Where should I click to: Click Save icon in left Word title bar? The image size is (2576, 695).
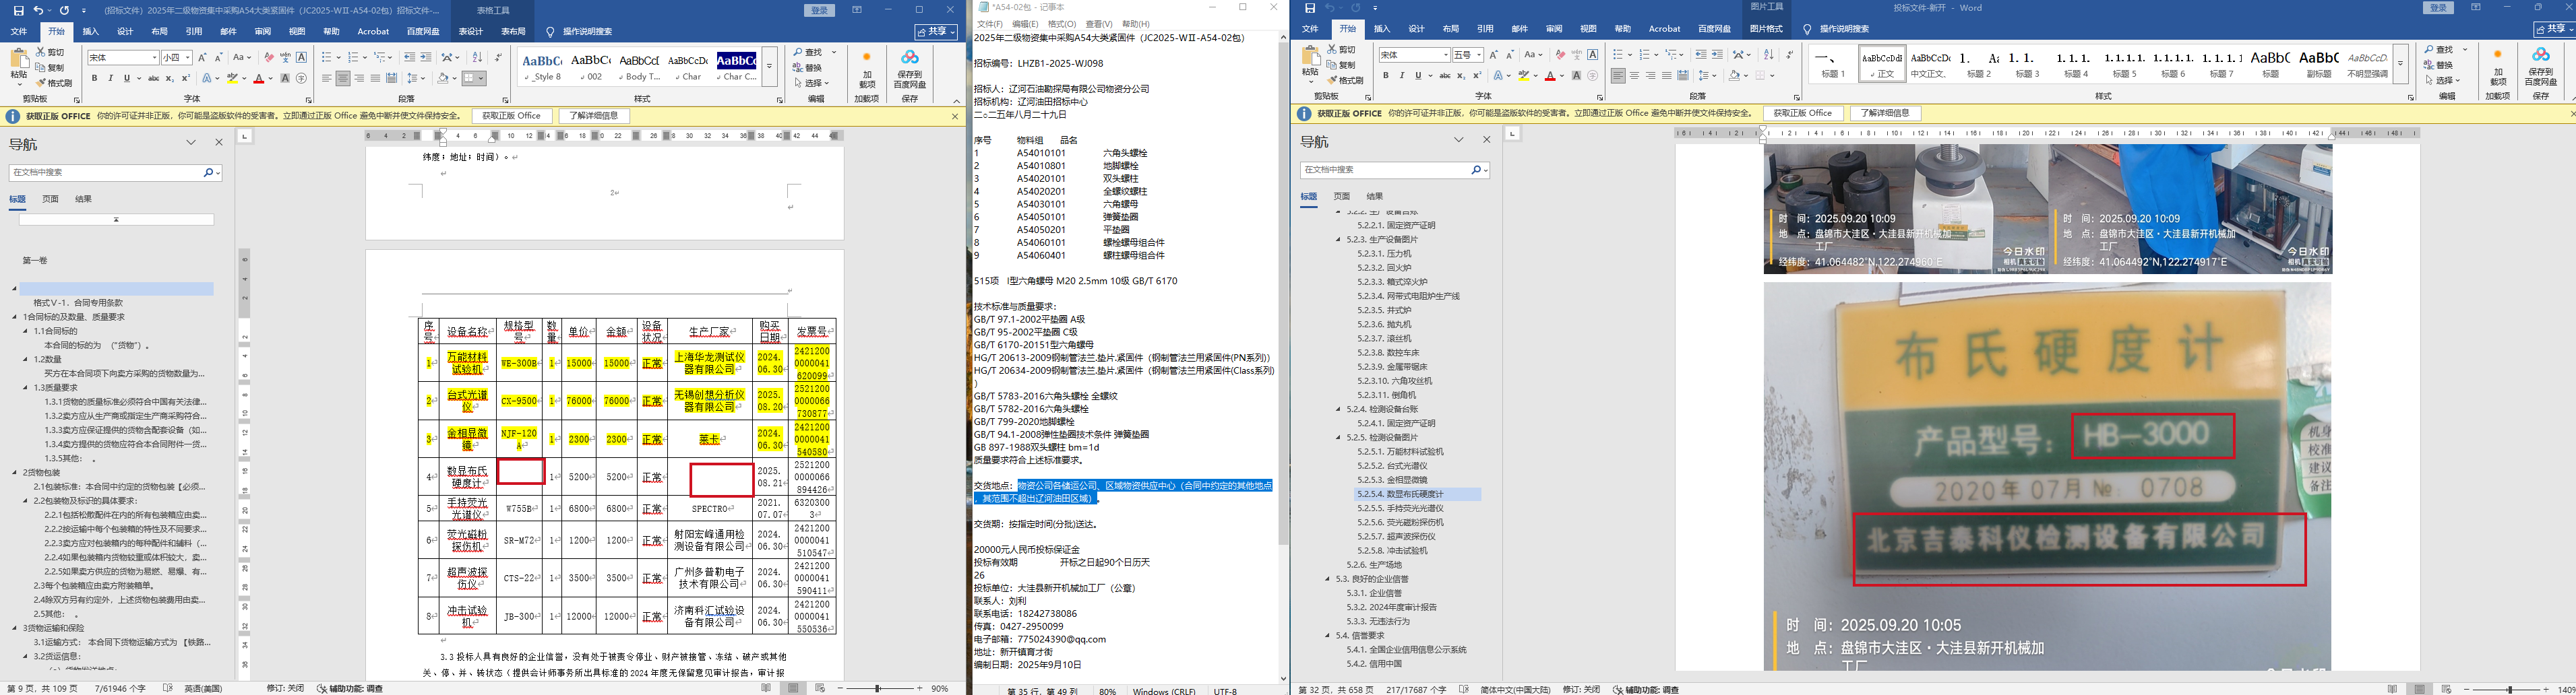(x=18, y=10)
